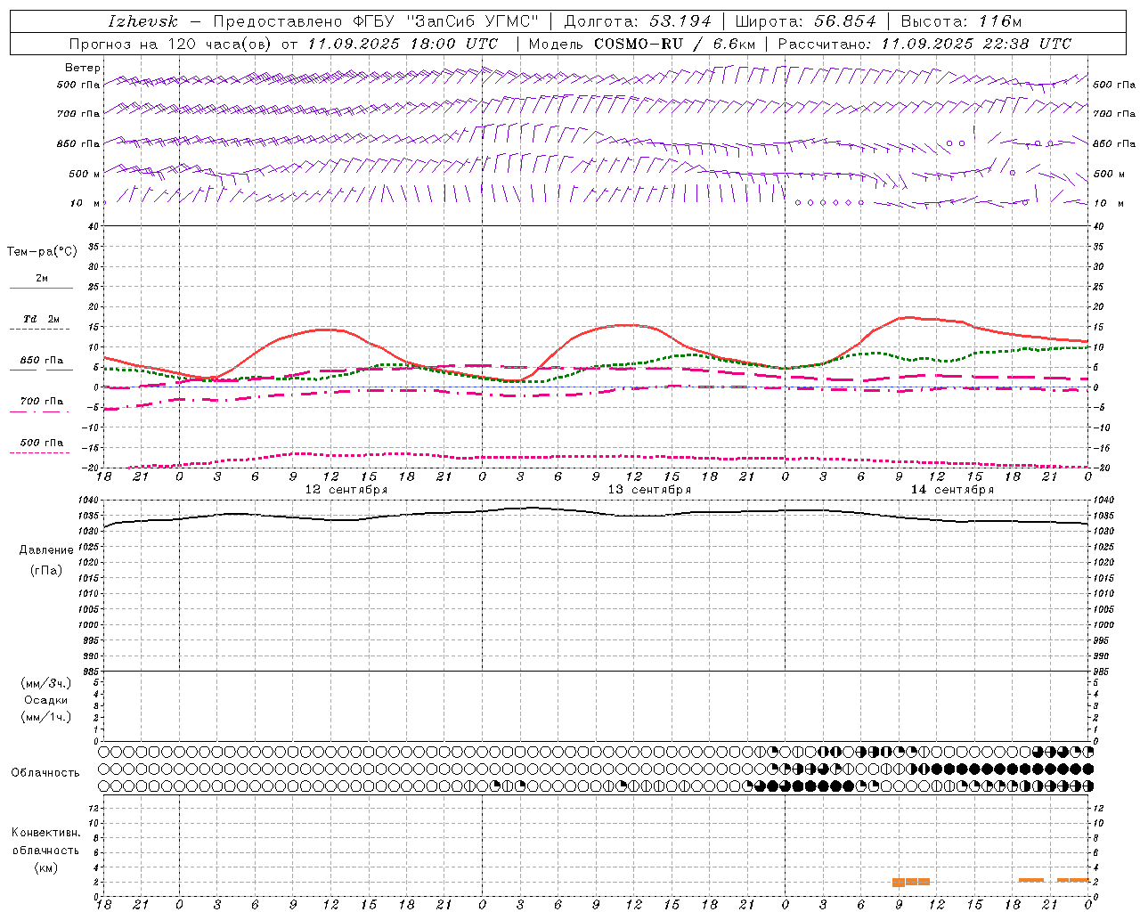Select the Высота: 116м header entry
Screen dimensions: 1140x912
pos(961,21)
